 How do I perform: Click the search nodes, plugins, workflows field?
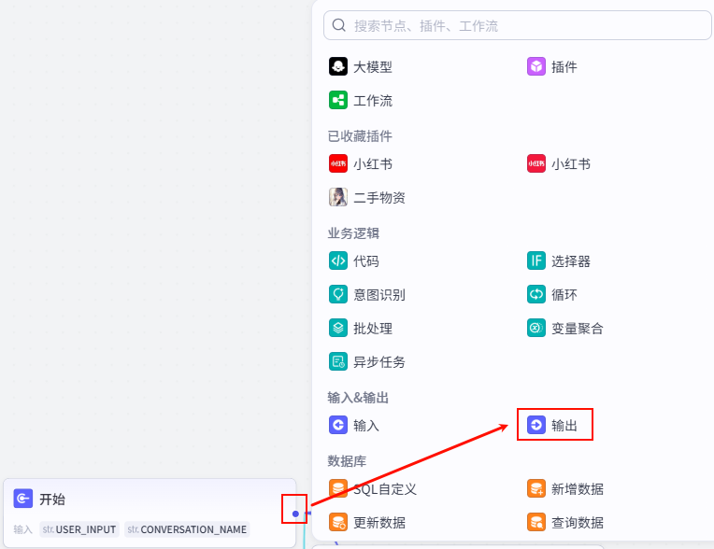[x=518, y=25]
